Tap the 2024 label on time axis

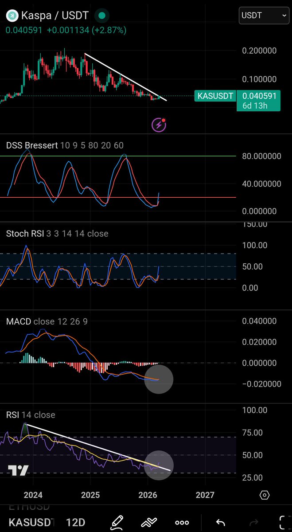pyautogui.click(x=33, y=495)
